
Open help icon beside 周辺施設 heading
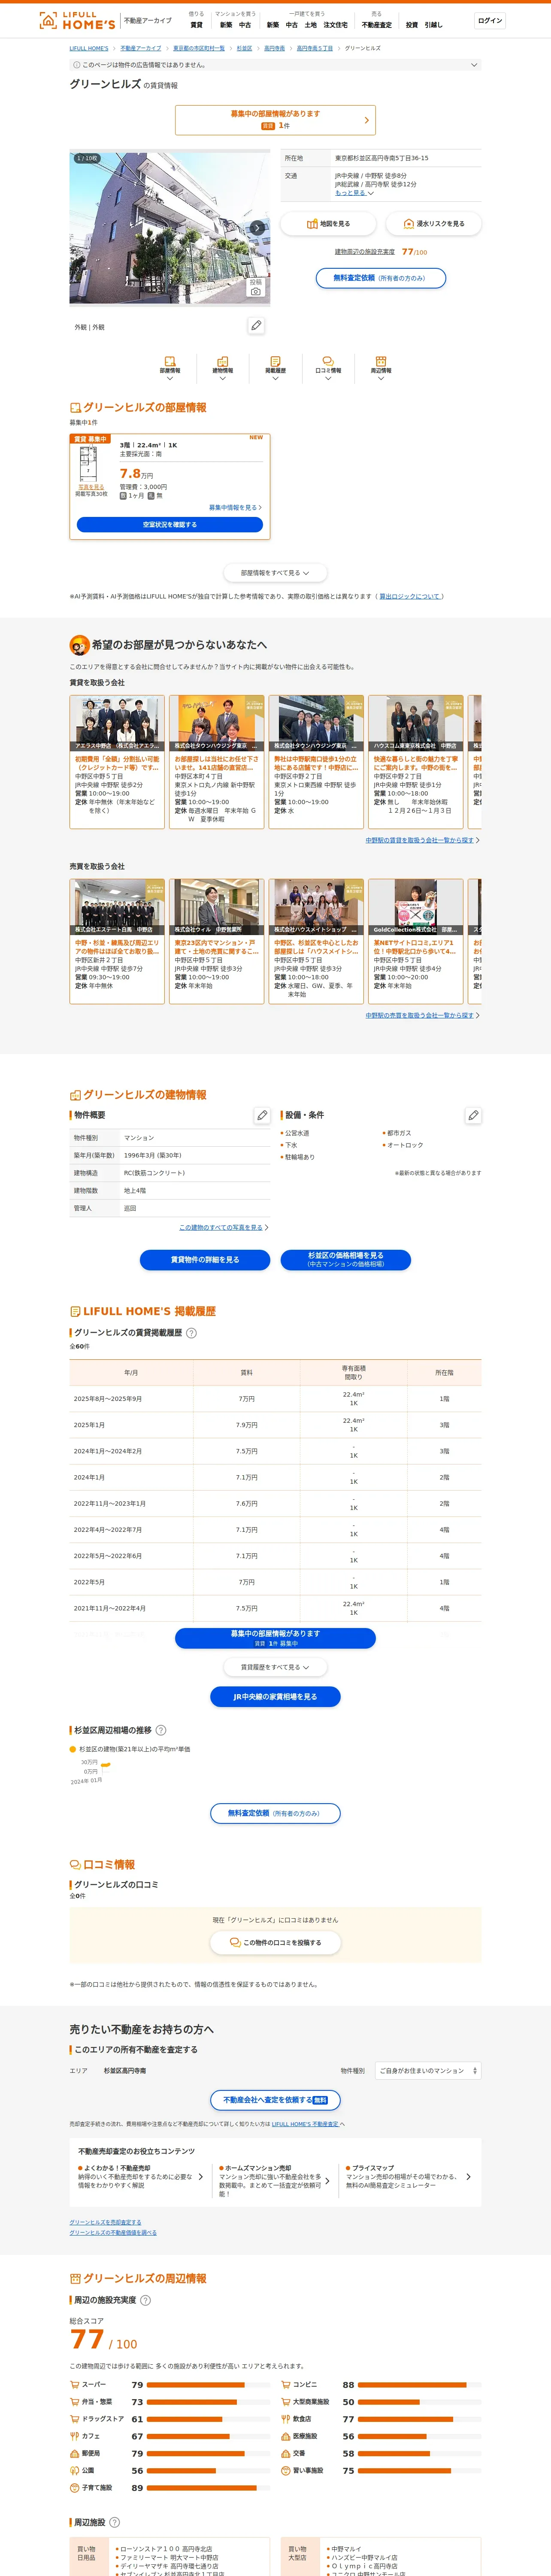114,2522
